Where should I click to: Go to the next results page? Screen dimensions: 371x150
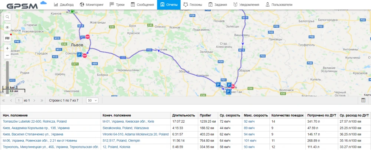click(35, 100)
